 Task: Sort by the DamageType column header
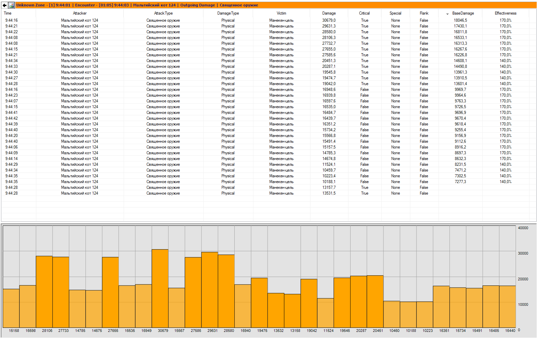[228, 13]
